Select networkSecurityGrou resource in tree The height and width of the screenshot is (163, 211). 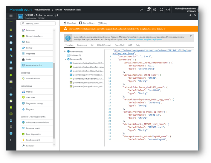pyautogui.click(x=87, y=71)
